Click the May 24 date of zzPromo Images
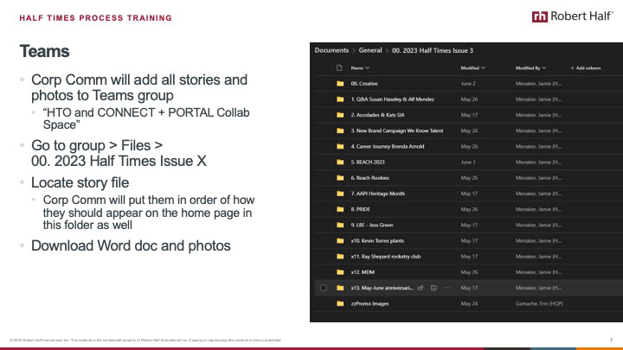The image size is (623, 350). point(469,303)
